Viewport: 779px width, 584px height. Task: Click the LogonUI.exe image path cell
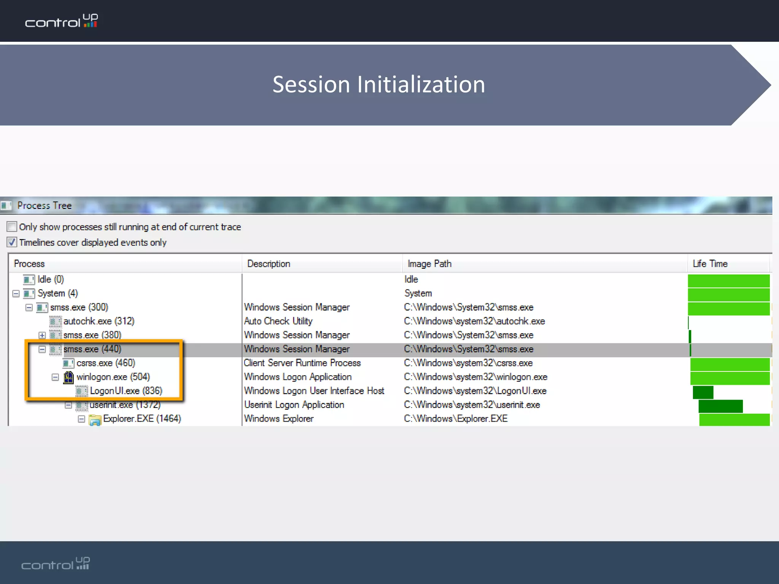475,391
